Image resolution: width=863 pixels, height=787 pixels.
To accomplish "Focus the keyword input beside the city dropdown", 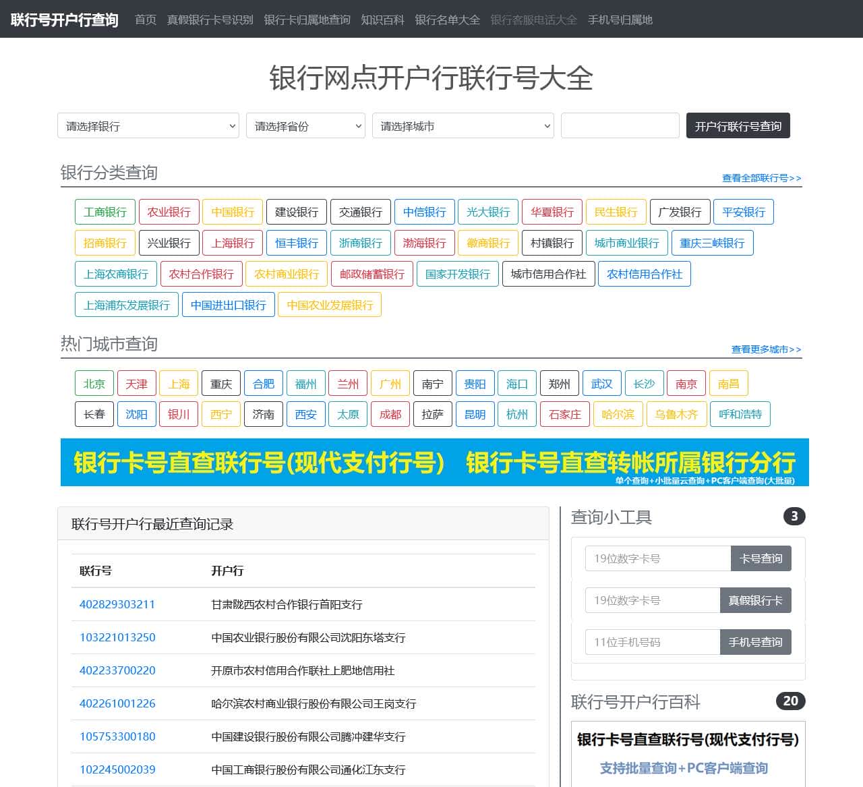I will point(620,126).
